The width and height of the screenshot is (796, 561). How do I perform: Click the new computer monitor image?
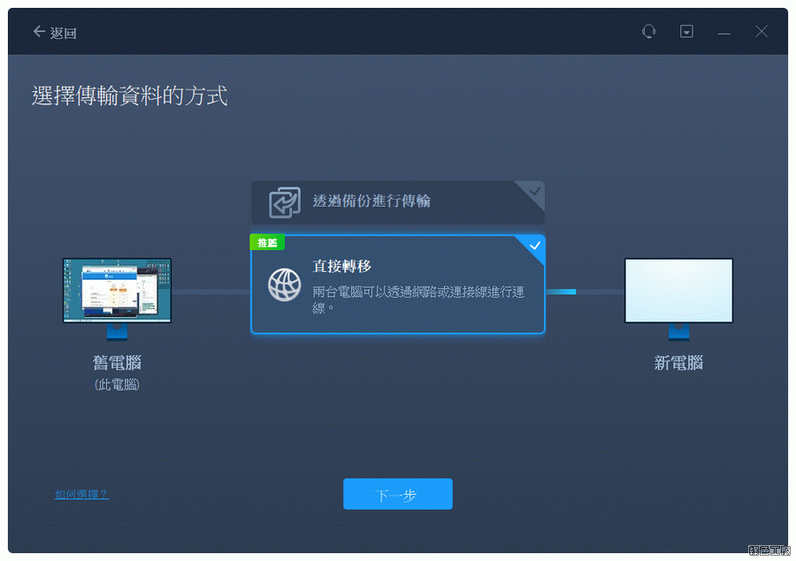tap(678, 291)
